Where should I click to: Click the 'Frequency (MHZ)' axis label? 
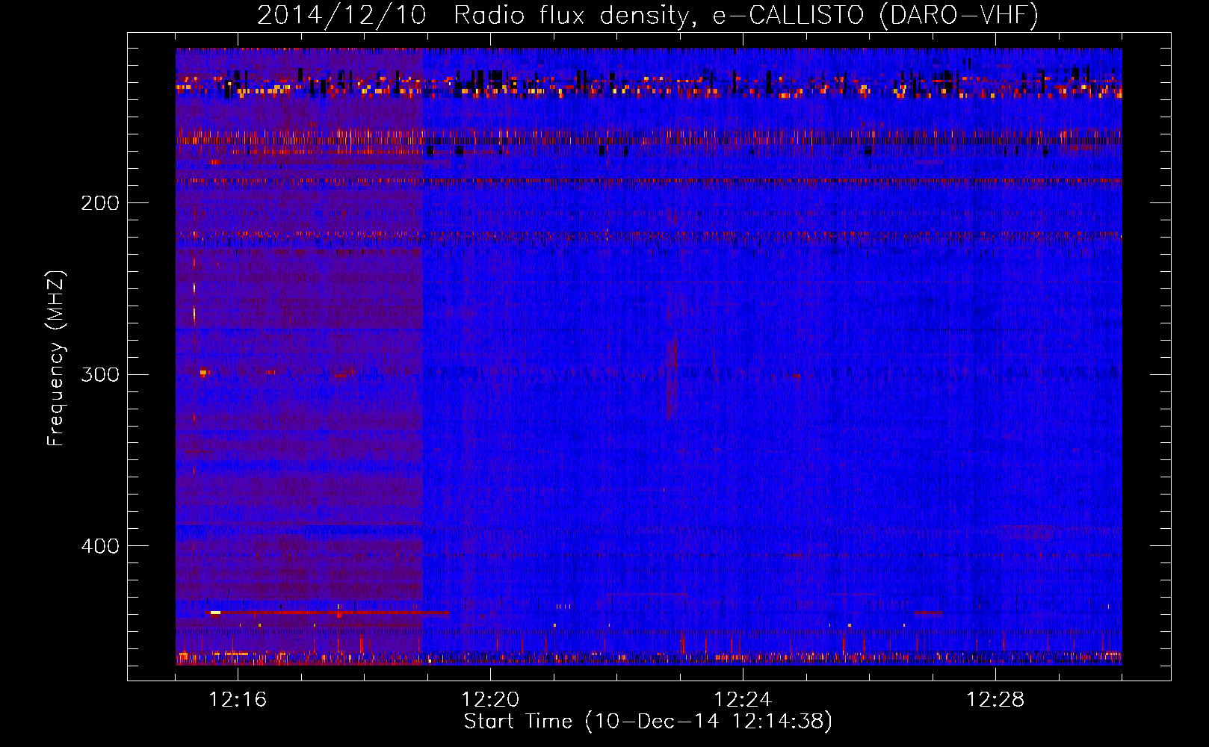click(56, 358)
